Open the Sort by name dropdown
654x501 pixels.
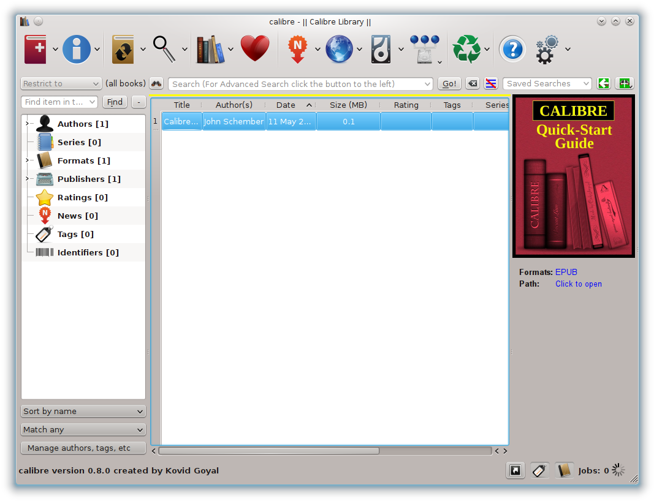(x=83, y=411)
